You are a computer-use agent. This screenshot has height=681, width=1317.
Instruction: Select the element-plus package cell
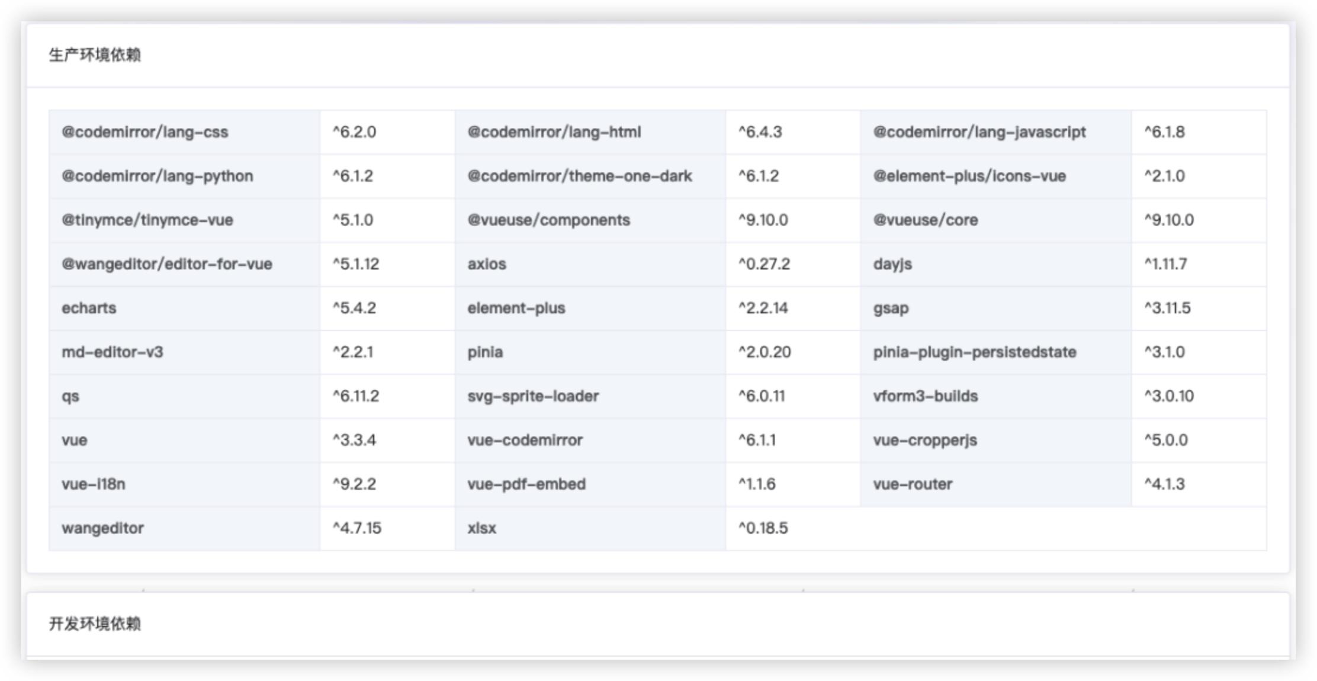pyautogui.click(x=590, y=308)
